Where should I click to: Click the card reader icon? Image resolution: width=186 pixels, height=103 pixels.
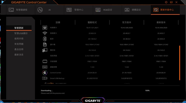(x=45, y=45)
